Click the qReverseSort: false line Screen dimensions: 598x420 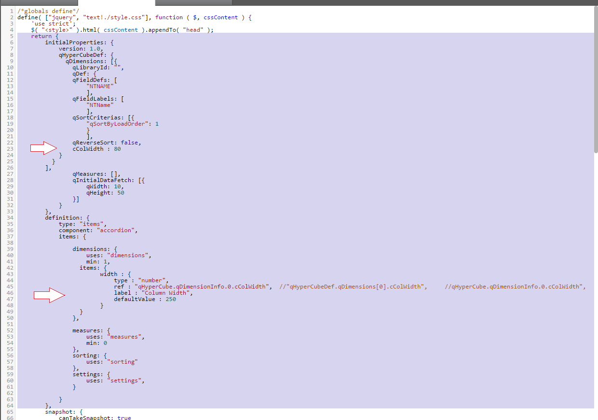tap(107, 143)
